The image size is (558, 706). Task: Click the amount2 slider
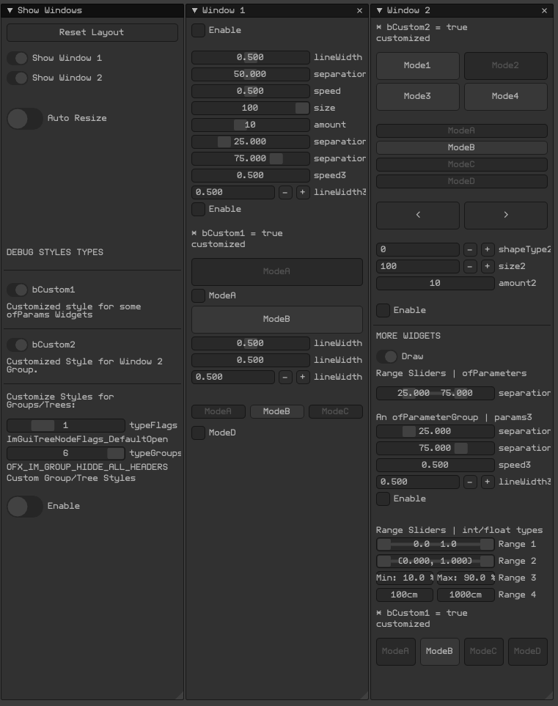coord(435,283)
